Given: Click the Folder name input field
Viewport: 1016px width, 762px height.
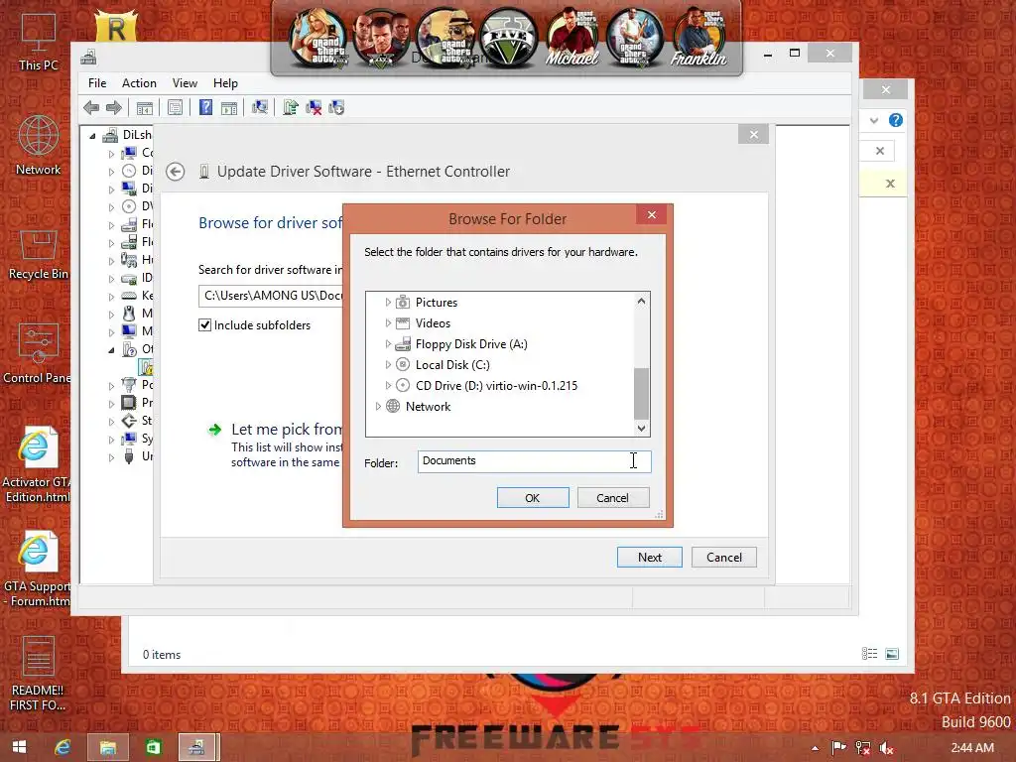Looking at the screenshot, I should coord(534,461).
